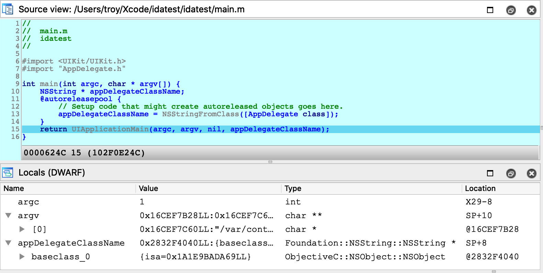Click the Type column header
Screen dimensions: 543x273
point(293,188)
